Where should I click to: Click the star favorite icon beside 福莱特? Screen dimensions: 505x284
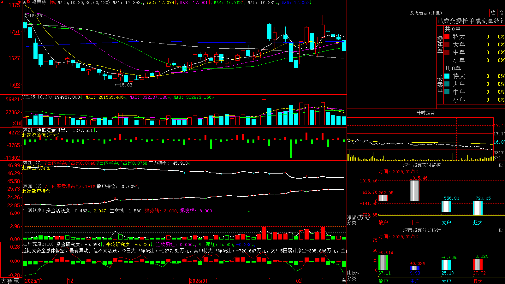coord(25,3)
